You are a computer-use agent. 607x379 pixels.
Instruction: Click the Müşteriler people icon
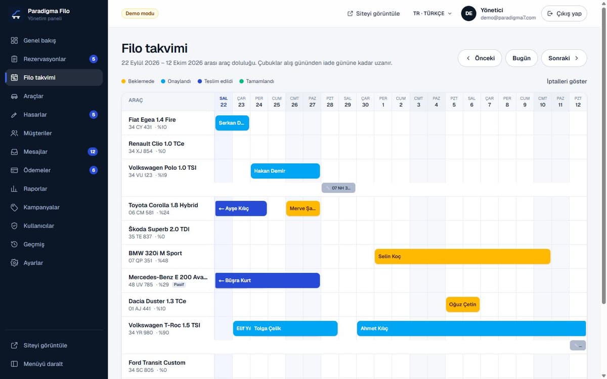14,133
